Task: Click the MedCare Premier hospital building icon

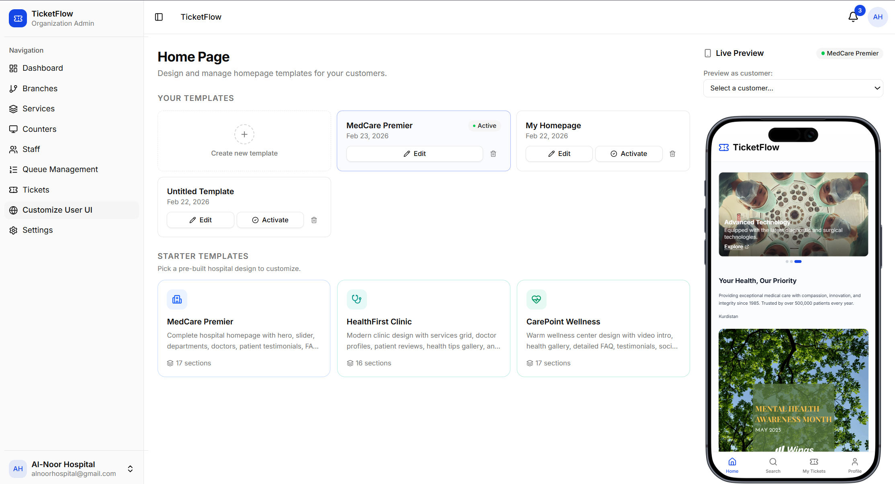Action: pyautogui.click(x=177, y=299)
